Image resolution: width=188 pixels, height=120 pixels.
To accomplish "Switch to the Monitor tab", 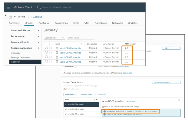I will click(x=29, y=23).
